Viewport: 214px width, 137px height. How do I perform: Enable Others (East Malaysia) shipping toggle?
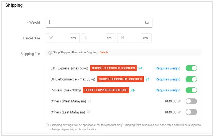click(x=191, y=112)
